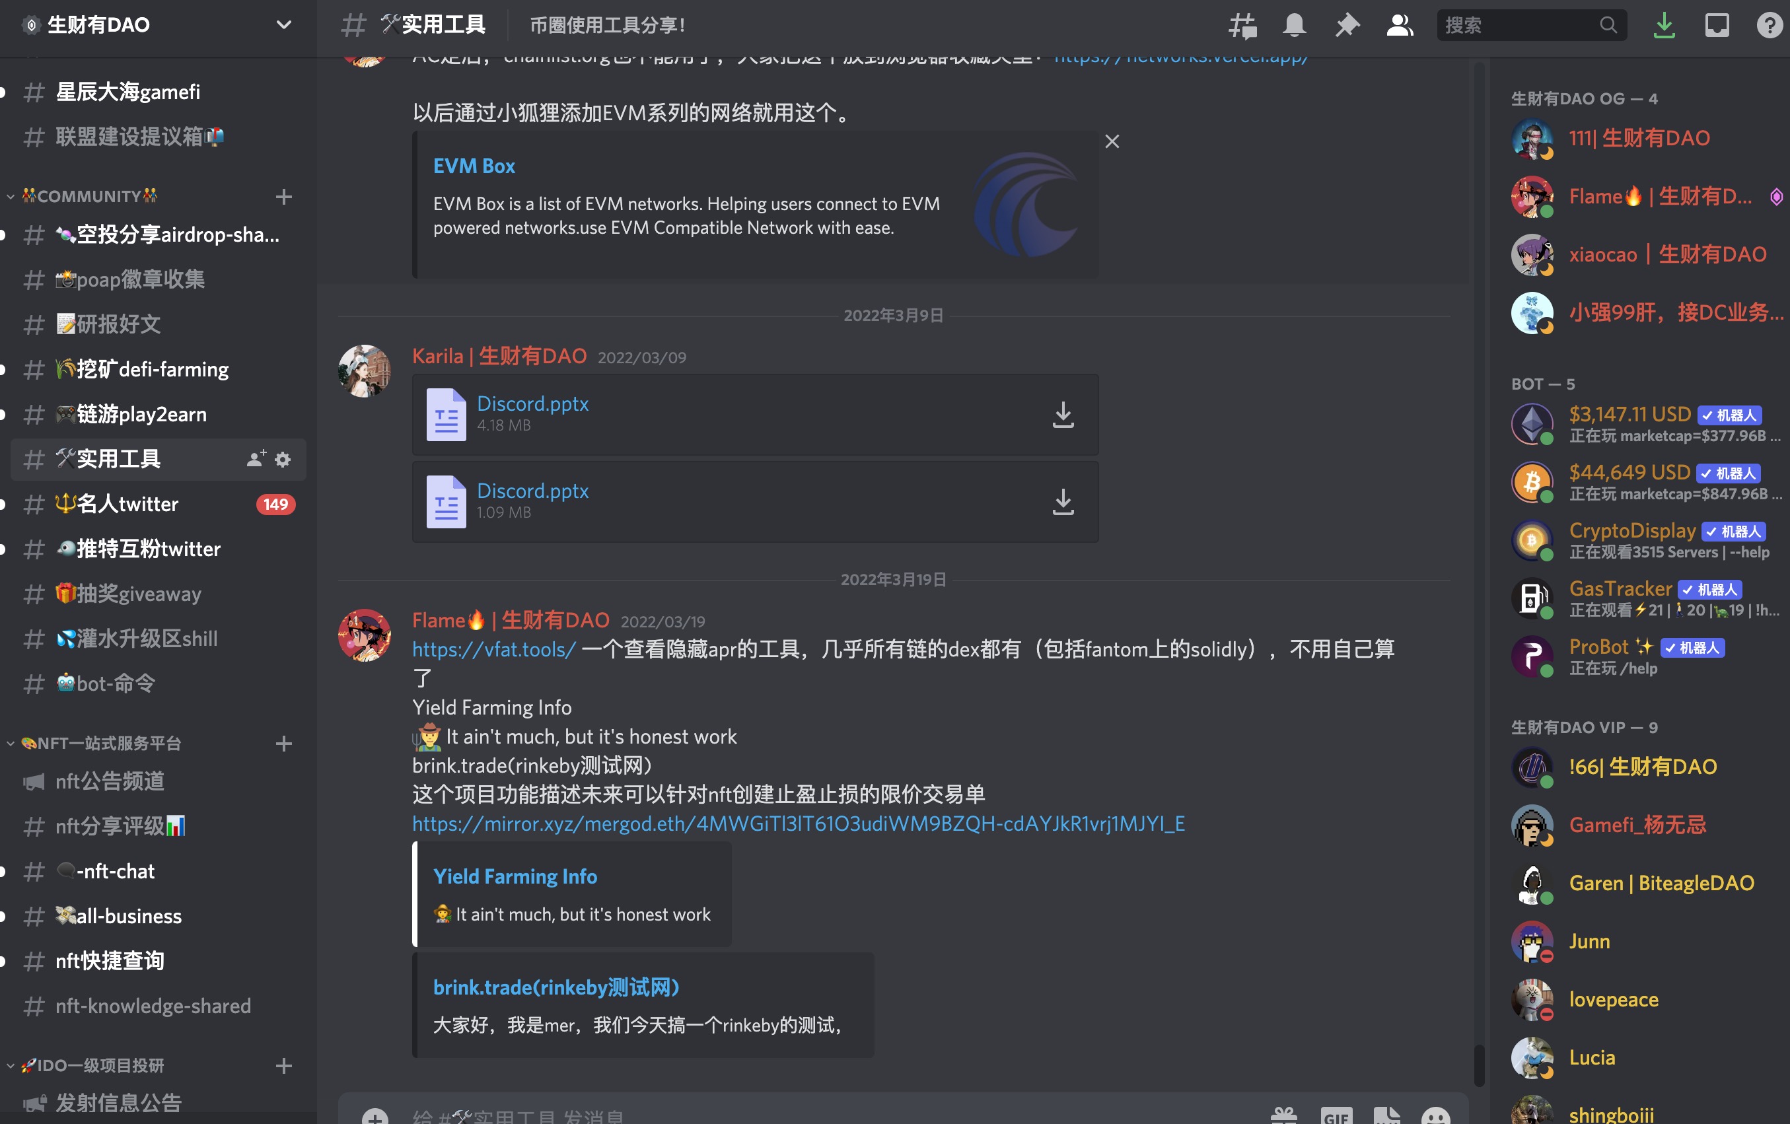Download the 4.18 MB Discord.pptx file

pos(1063,415)
